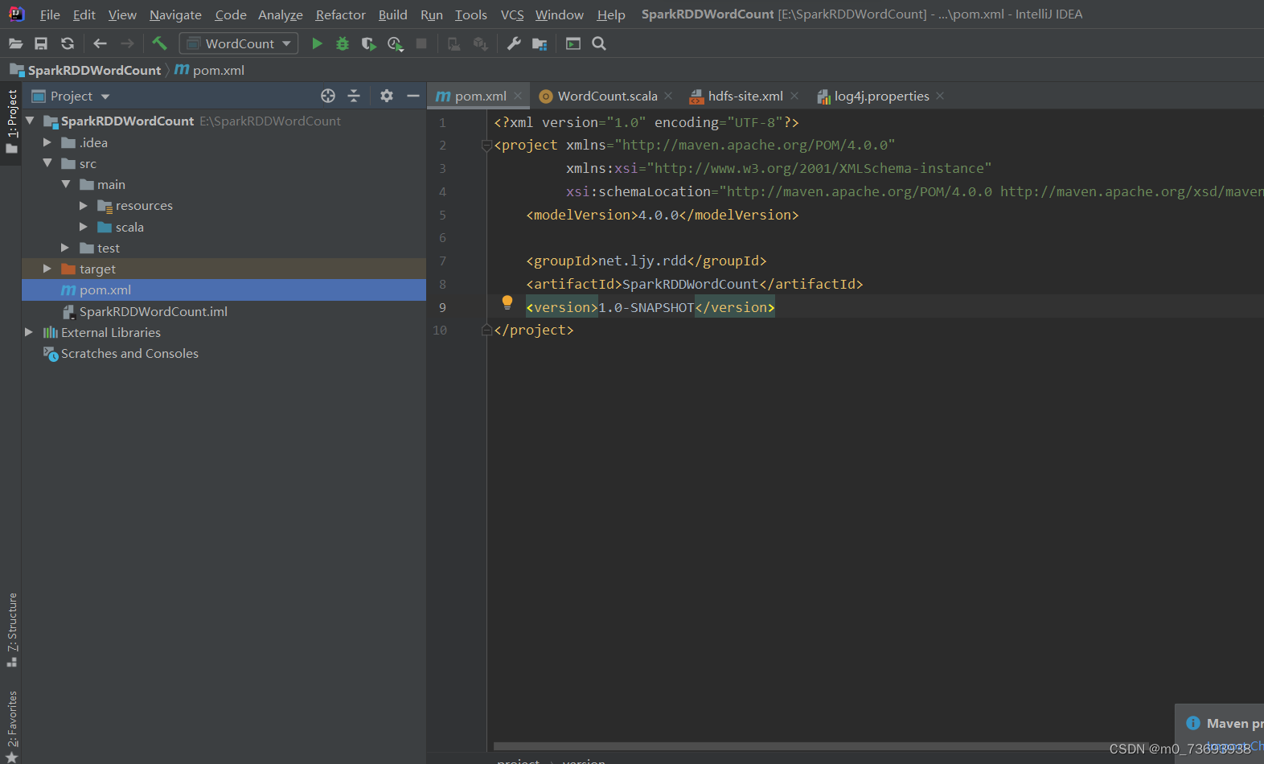This screenshot has width=1264, height=764.
Task: Expand the .idea folder
Action: point(47,142)
